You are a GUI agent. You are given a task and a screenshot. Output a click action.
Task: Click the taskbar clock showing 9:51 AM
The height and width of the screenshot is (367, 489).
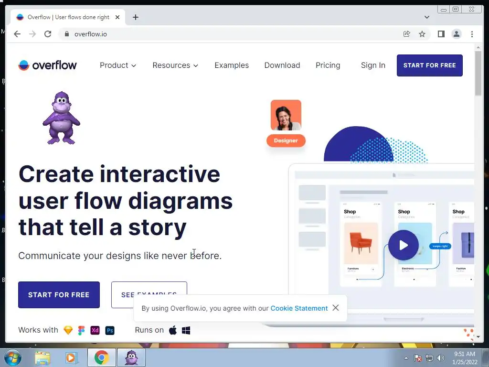(x=465, y=358)
